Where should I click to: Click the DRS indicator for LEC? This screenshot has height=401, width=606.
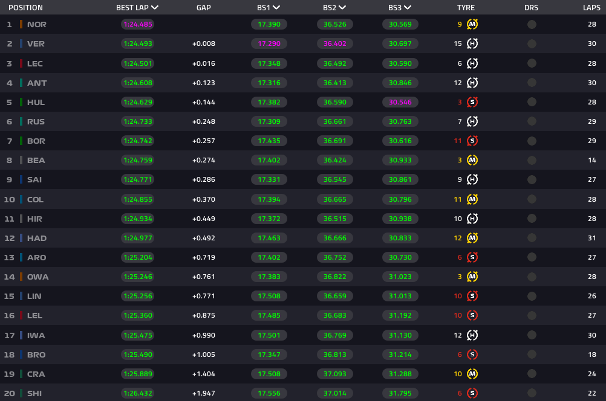coord(532,63)
